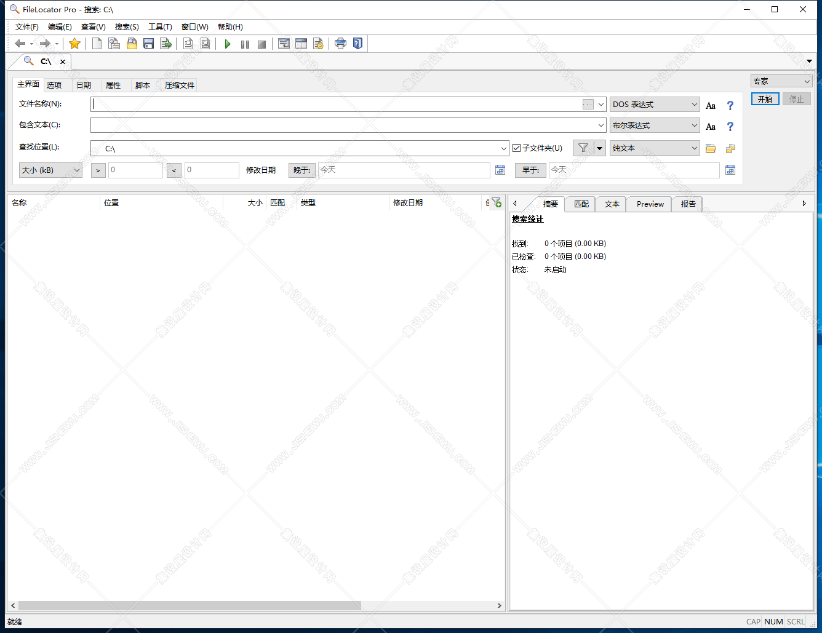Expand the 查找位置 path dropdown
Image resolution: width=822 pixels, height=633 pixels.
click(x=504, y=148)
